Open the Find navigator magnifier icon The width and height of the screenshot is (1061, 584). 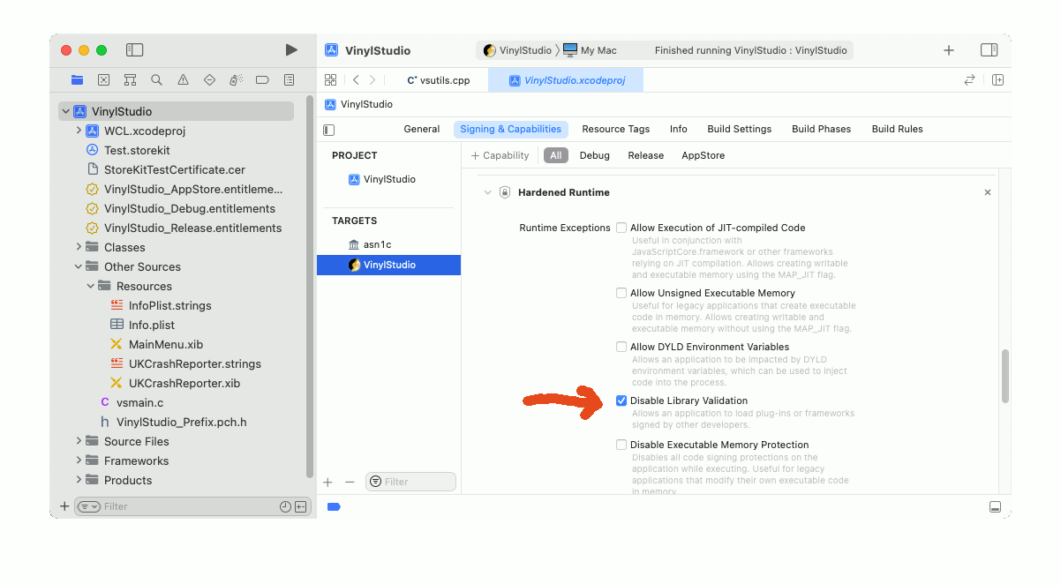tap(156, 79)
